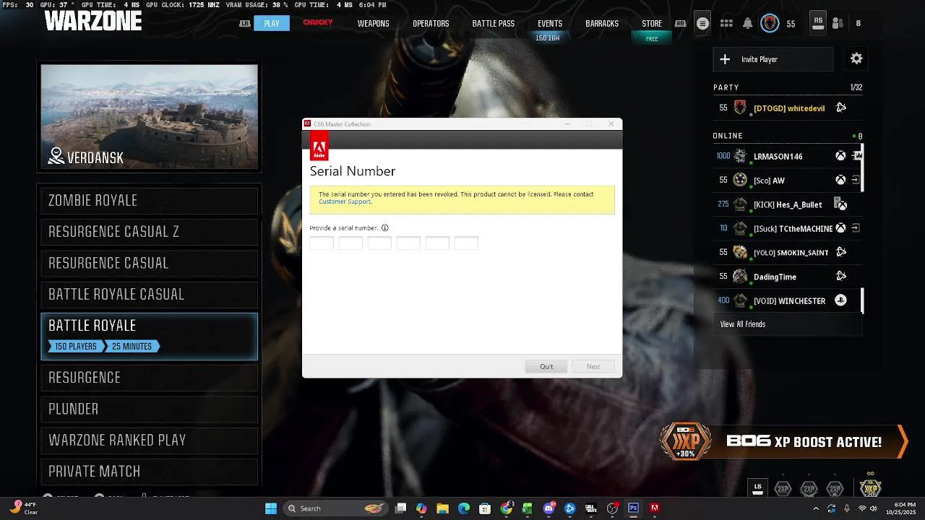This screenshot has height=520, width=925.
Task: Open the BARRACKS tab
Action: click(602, 24)
